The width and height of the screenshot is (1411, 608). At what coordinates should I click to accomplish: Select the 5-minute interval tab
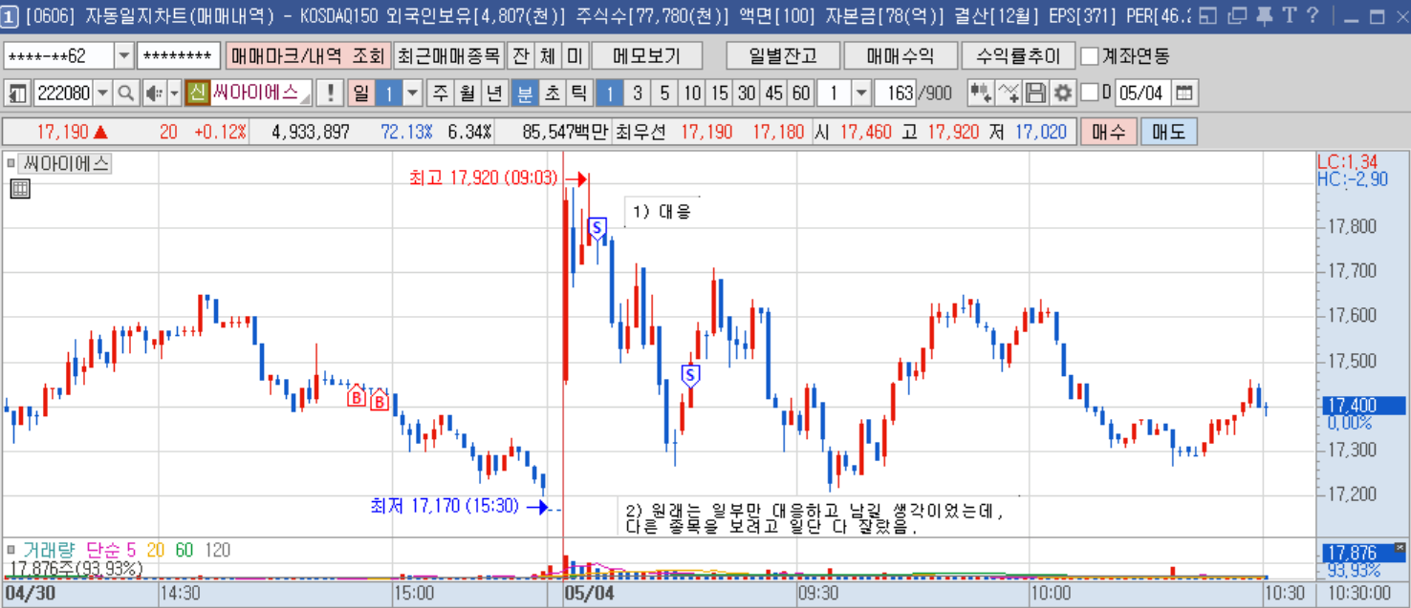pos(664,94)
